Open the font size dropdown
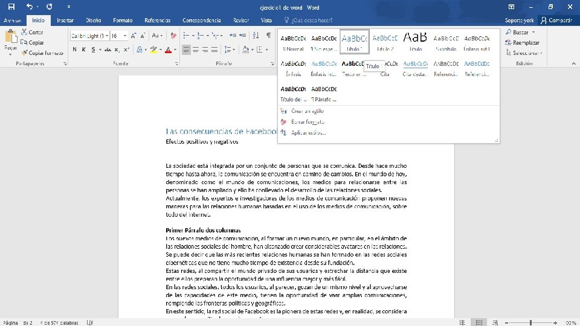The width and height of the screenshot is (580, 326). [x=125, y=36]
